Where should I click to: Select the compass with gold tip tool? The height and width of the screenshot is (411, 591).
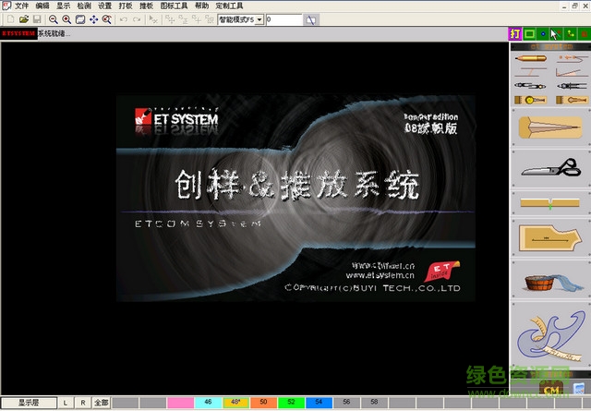point(531,86)
